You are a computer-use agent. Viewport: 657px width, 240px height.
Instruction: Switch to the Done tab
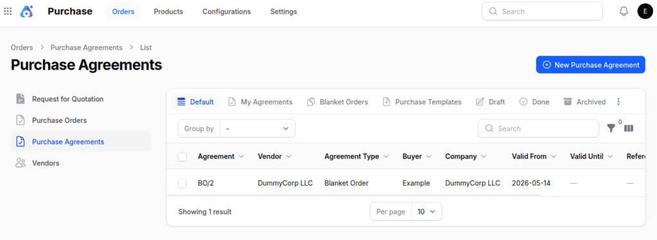pyautogui.click(x=534, y=102)
